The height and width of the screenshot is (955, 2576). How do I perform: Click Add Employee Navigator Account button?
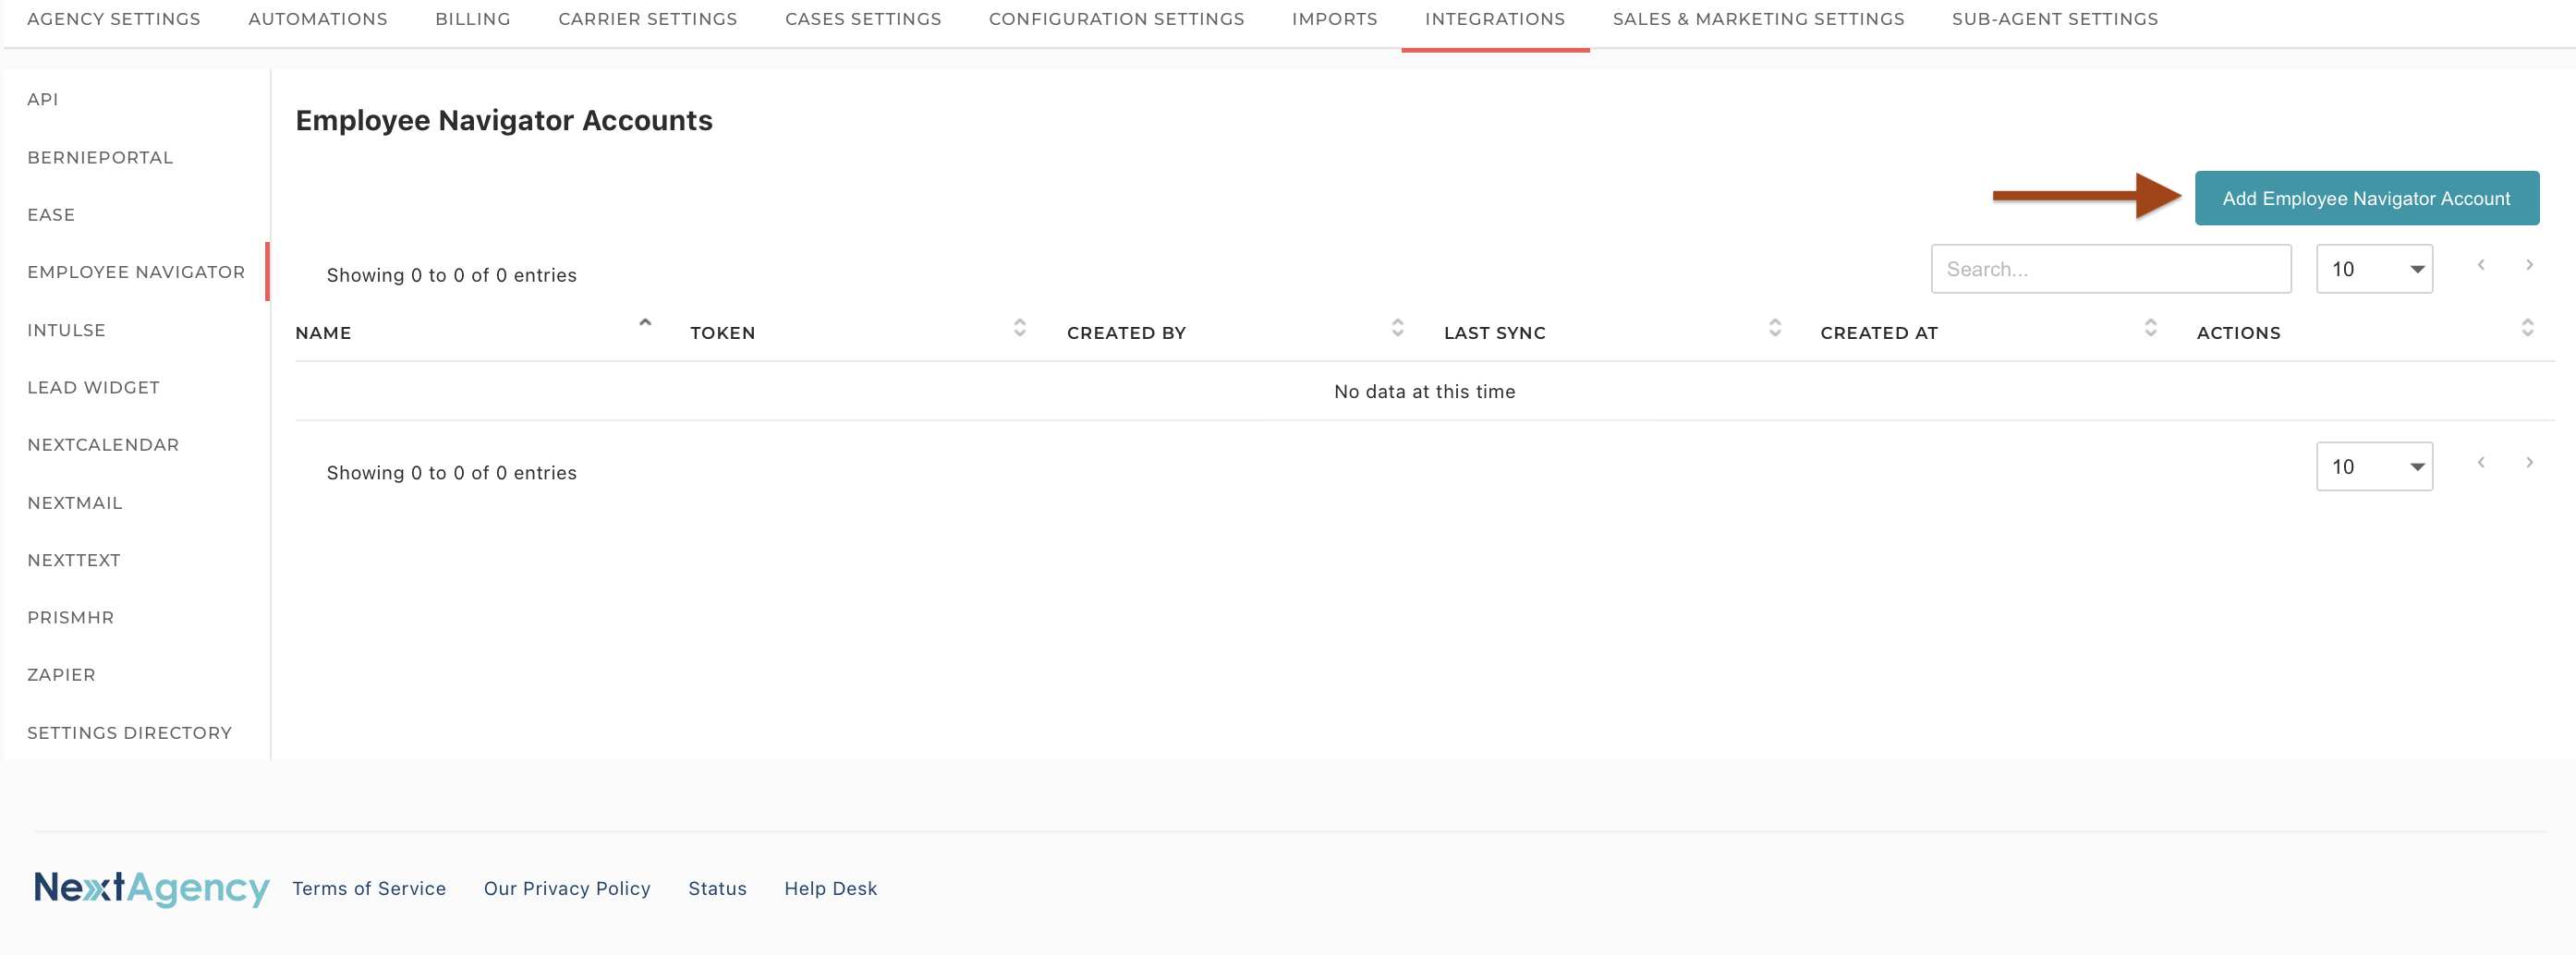click(x=2366, y=198)
